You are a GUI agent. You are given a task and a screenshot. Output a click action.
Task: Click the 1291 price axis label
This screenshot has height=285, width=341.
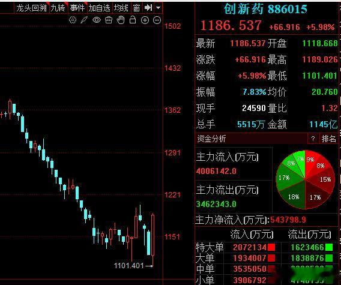pos(172,153)
